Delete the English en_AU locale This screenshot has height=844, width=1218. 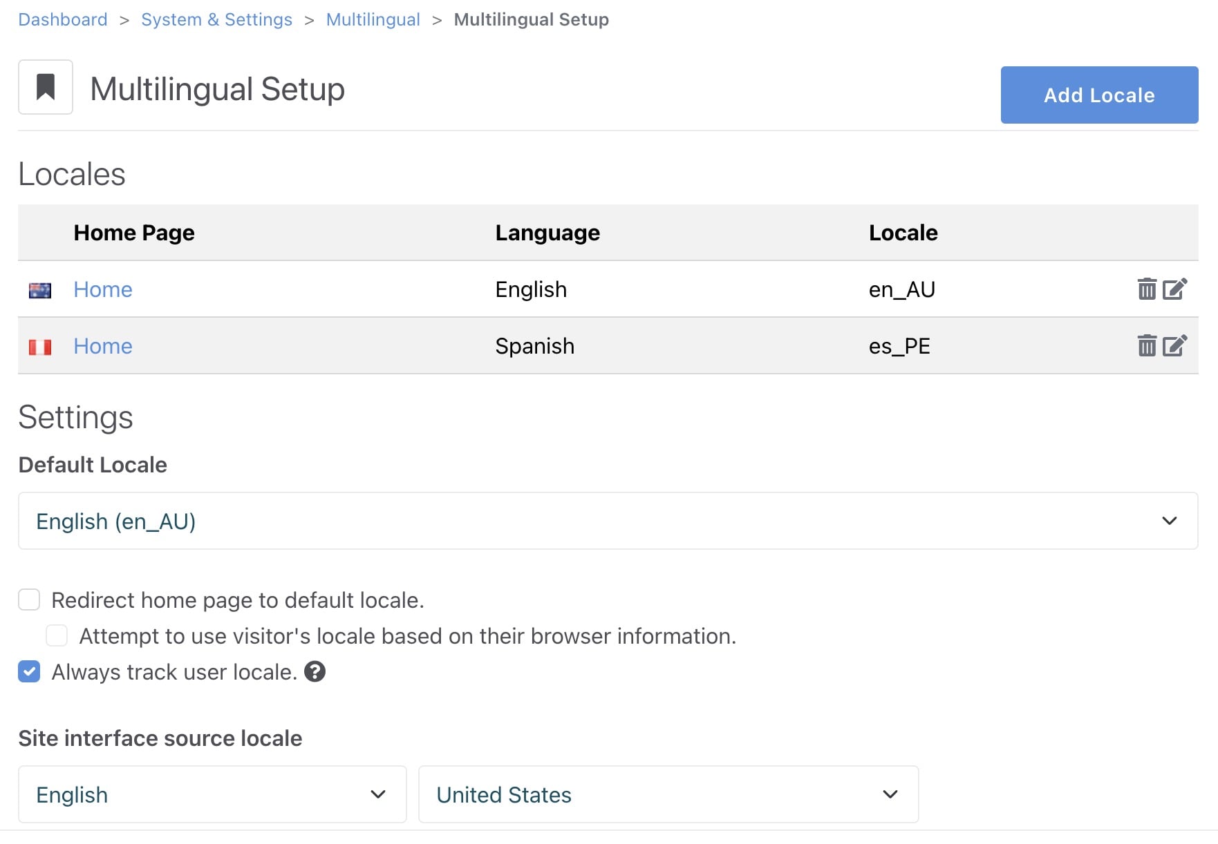point(1146,289)
